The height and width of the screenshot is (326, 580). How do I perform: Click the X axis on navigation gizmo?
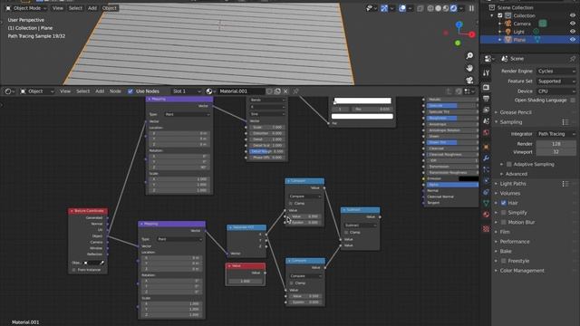(471, 34)
